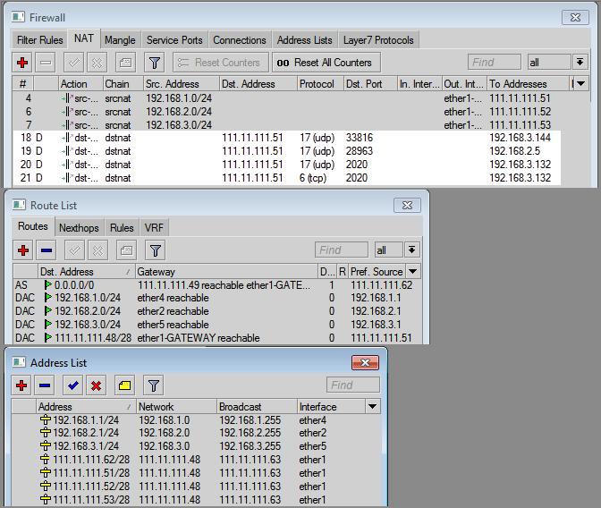Add a new NAT rule in Firewall
Screen dimensions: 601x508
click(x=22, y=63)
